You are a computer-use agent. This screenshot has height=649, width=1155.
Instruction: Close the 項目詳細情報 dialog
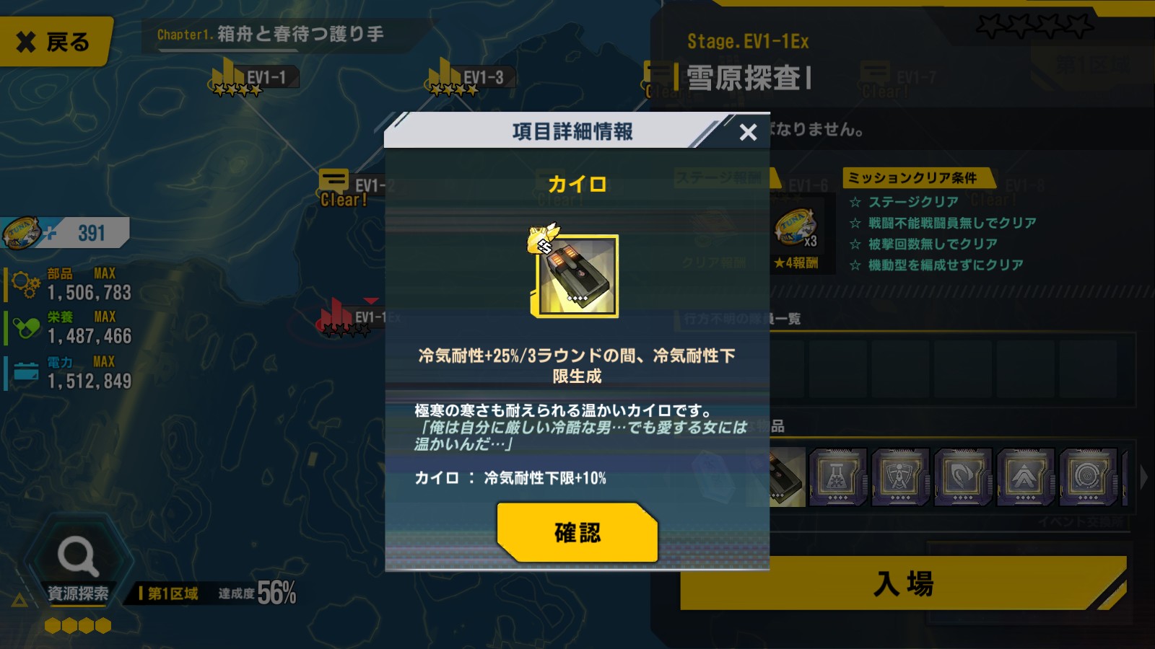click(x=748, y=131)
